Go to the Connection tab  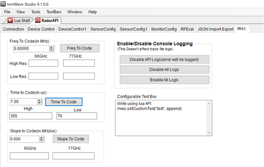[x=13, y=29]
